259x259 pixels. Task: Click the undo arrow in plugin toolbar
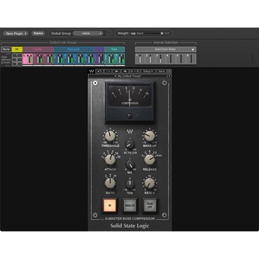coord(99,71)
